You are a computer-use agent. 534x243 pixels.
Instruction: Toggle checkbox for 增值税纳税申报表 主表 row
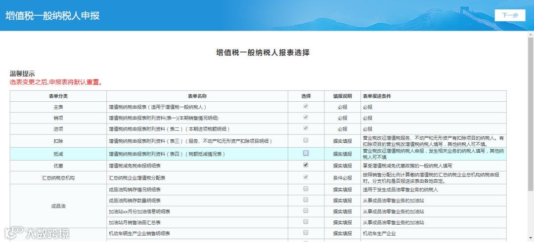click(306, 106)
